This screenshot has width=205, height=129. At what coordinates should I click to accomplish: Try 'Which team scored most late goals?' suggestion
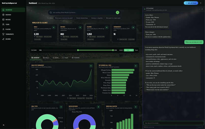pyautogui.click(x=64, y=18)
